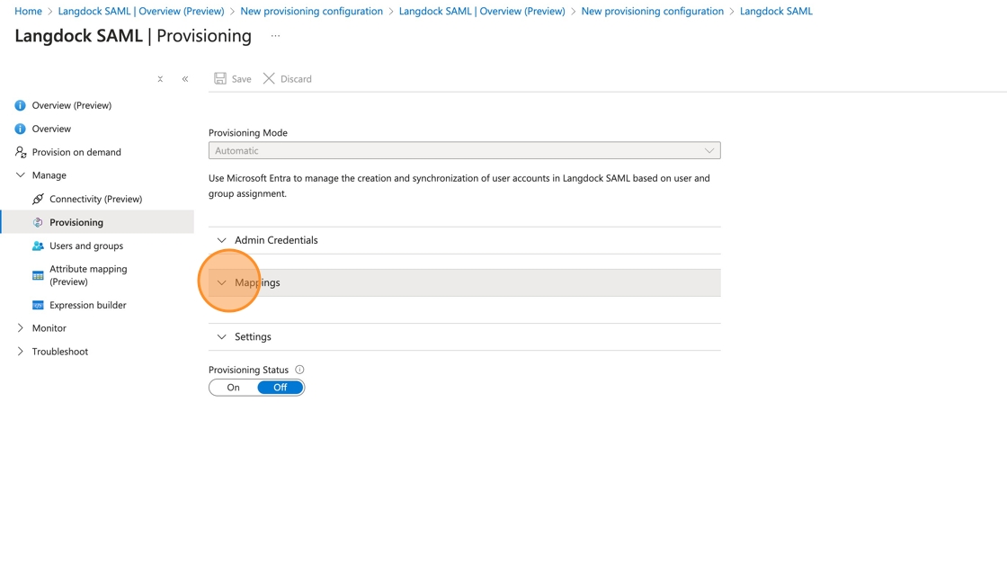Image resolution: width=1007 pixels, height=563 pixels.
Task: Expand the Settings section
Action: pos(464,336)
